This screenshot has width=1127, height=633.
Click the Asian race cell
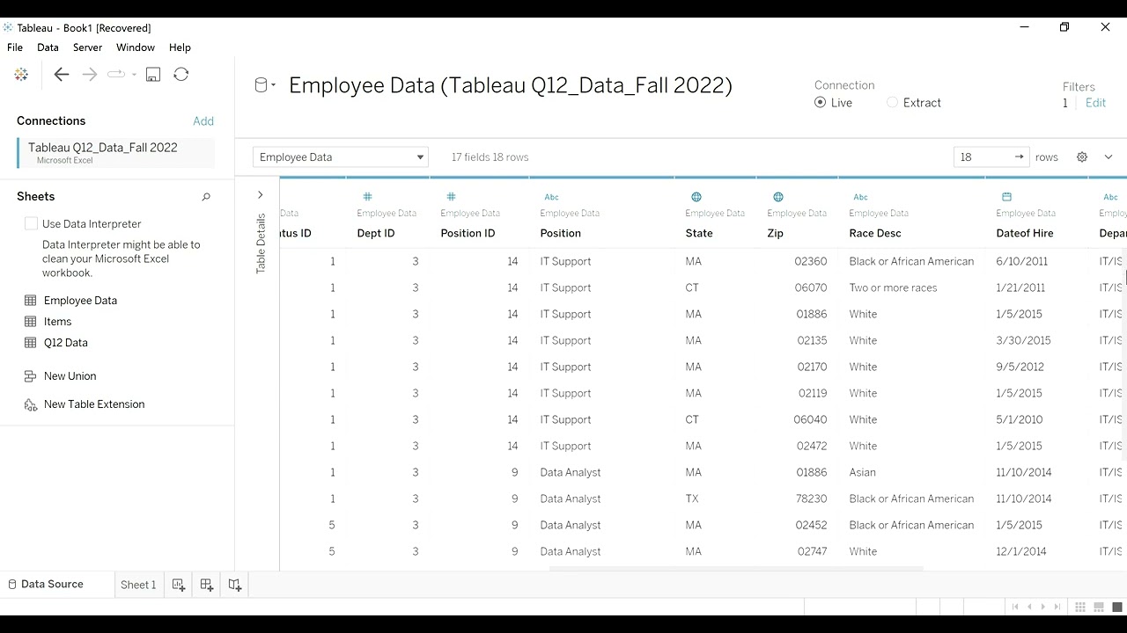[x=863, y=472]
